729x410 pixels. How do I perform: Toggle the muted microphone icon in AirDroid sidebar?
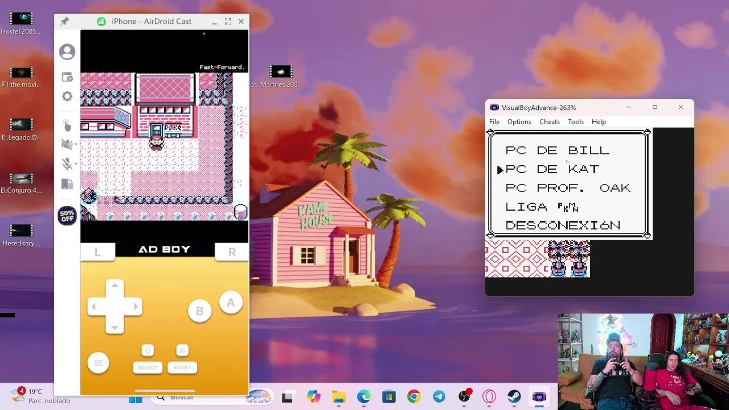pos(66,164)
